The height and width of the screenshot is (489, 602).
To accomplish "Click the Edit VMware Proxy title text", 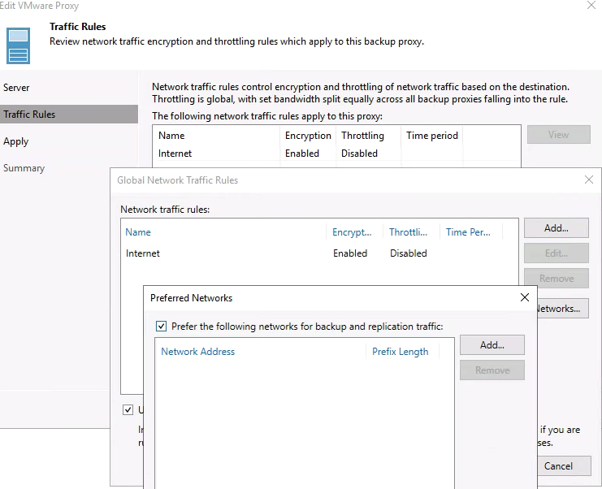I will (x=39, y=6).
